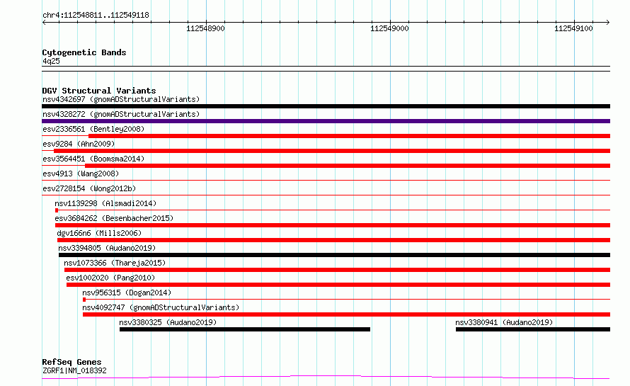Click the nsv4328272 gnomAD variant label
This screenshot has width=630, height=386.
(121, 114)
